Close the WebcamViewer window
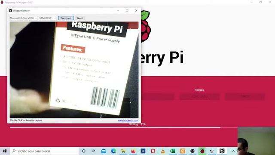 (x=136, y=10)
